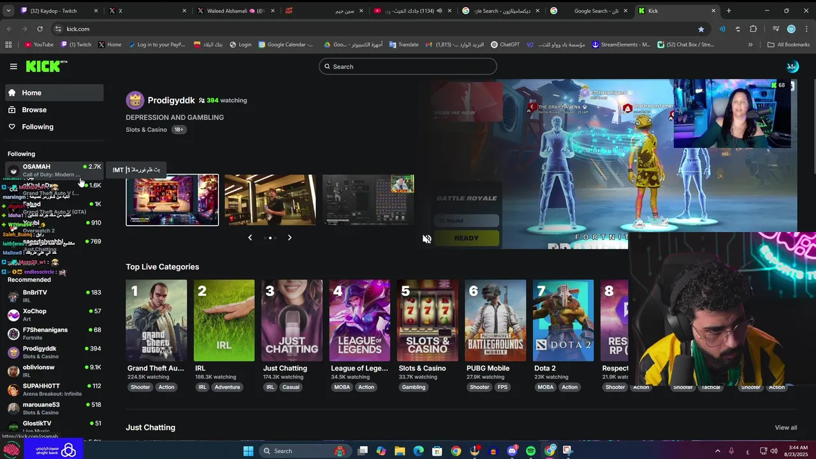Reload the kick.com page

coord(40,29)
